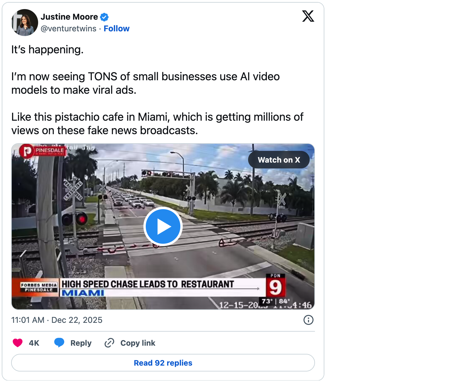Click the High Speed Chase headline banner
Image resolution: width=461 pixels, height=382 pixels.
pyautogui.click(x=148, y=284)
